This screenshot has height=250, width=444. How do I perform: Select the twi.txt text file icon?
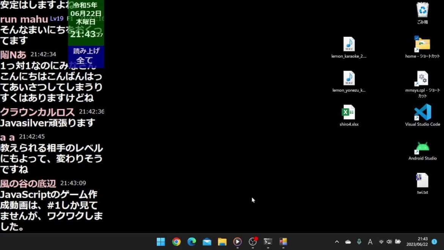tap(422, 180)
